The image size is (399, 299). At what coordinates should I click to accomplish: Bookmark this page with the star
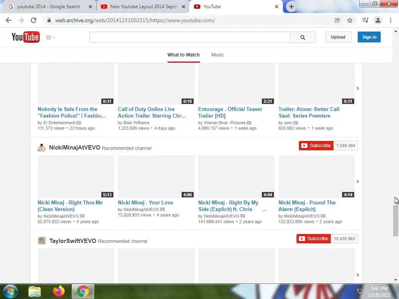(350, 20)
